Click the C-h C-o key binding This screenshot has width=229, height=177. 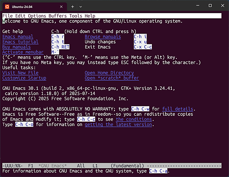pyautogui.click(x=24, y=125)
